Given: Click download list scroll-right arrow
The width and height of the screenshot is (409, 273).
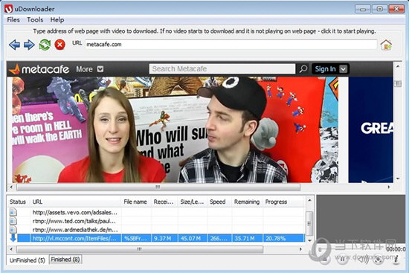Looking at the screenshot, I should (300, 249).
